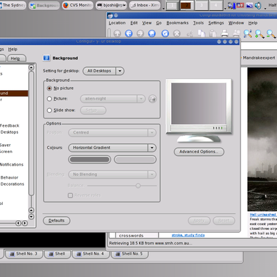The image size is (277, 277).
Task: Open the Tools menu in Konqueror
Action: point(198,23)
